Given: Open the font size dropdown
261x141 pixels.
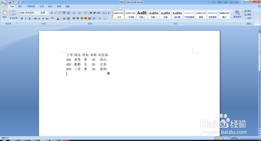Looking at the screenshot, I should coord(48,13).
